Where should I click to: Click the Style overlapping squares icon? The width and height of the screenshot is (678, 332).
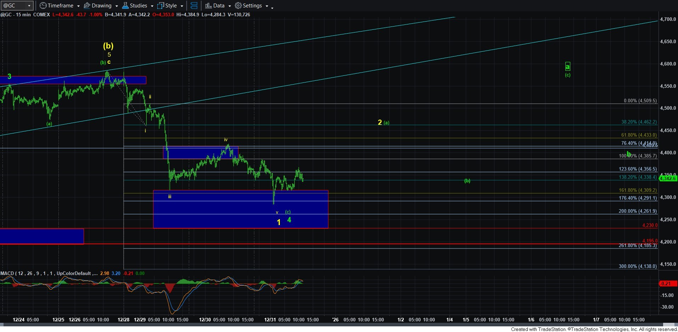tap(160, 6)
